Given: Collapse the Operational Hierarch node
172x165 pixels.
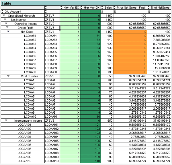Looking at the screenshot, I should point(4,15).
